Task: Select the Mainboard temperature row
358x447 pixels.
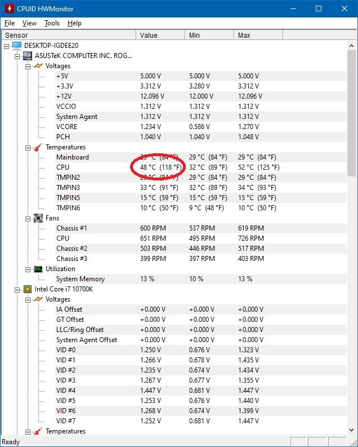Action: point(201,157)
